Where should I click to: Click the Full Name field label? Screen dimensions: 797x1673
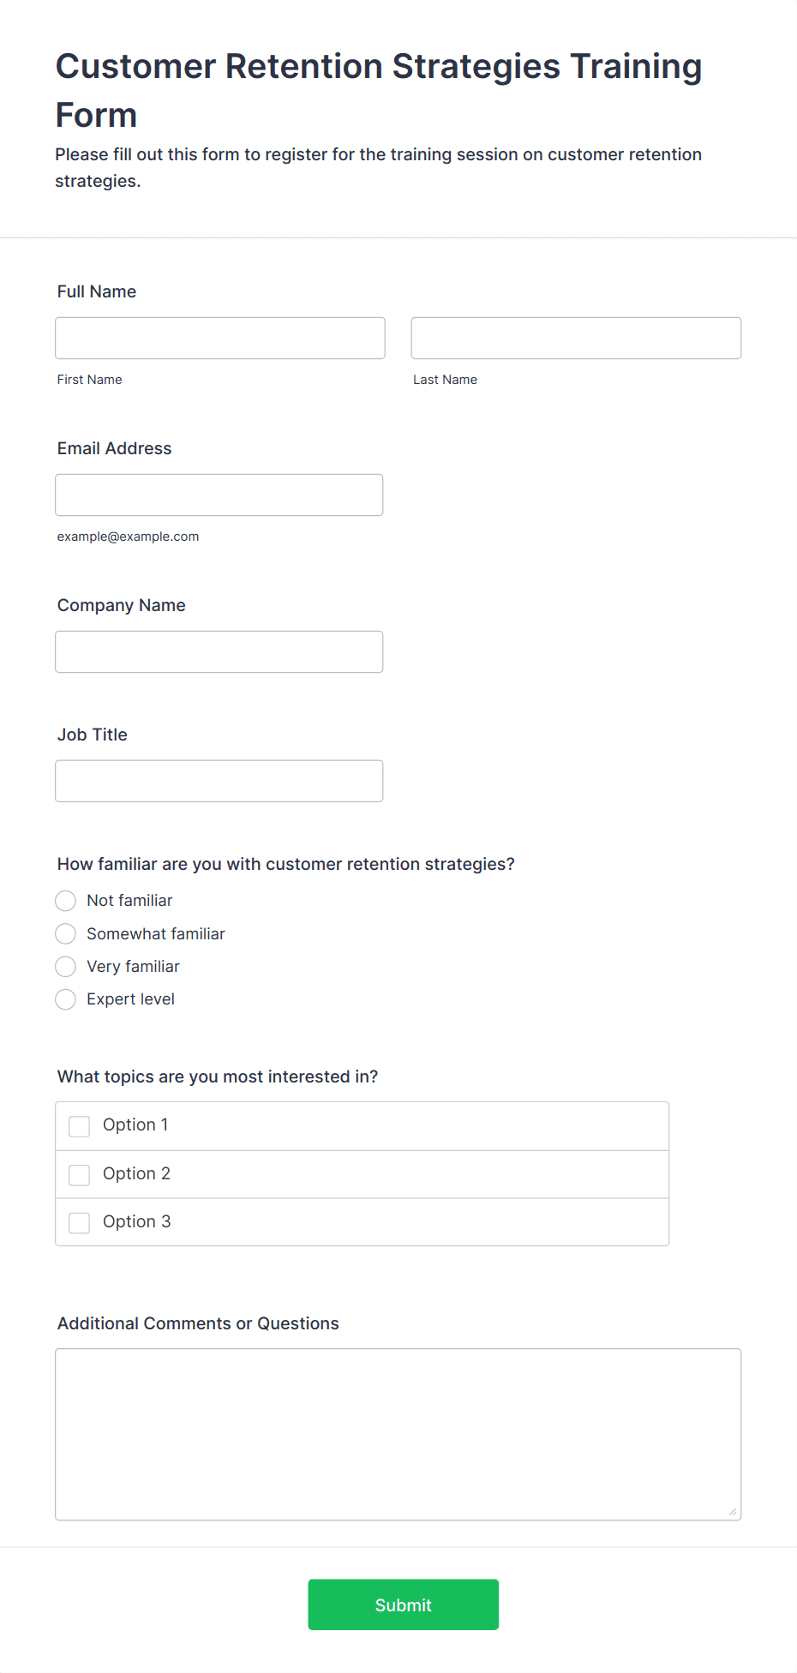pyautogui.click(x=97, y=291)
